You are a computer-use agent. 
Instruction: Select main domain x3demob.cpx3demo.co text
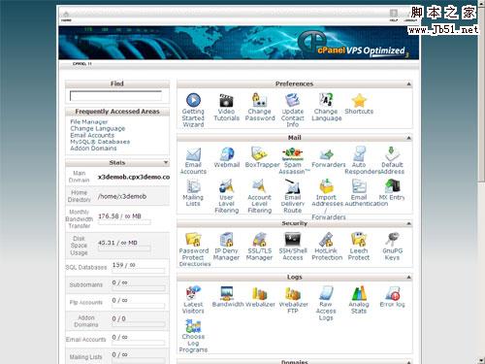pyautogui.click(x=134, y=177)
